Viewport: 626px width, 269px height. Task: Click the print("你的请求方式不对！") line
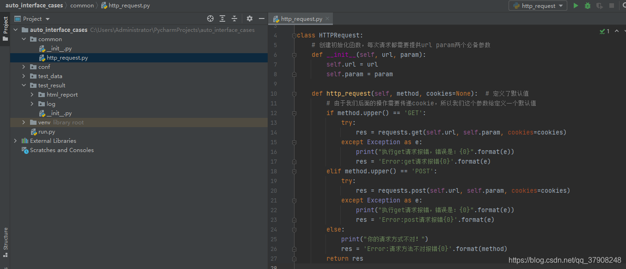click(385, 239)
